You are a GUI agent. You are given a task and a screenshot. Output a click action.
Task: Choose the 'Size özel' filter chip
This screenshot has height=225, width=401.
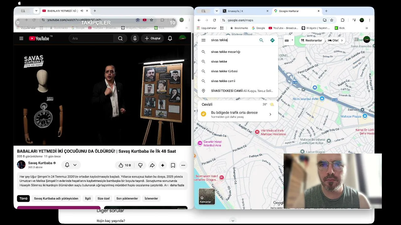coord(103,198)
